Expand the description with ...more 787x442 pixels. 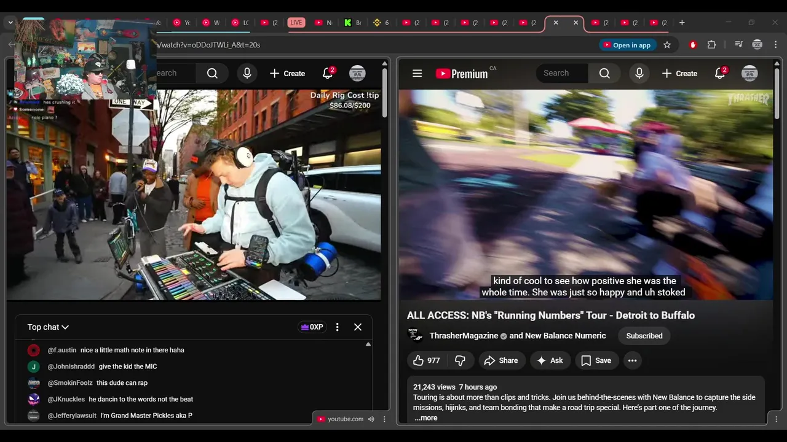pos(425,418)
